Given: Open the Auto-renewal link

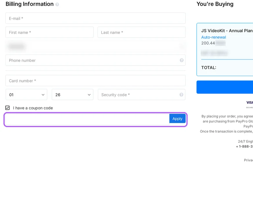Looking at the screenshot, I should 213,37.
